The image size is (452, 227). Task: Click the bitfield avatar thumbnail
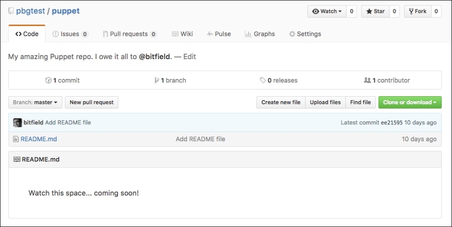[17, 122]
